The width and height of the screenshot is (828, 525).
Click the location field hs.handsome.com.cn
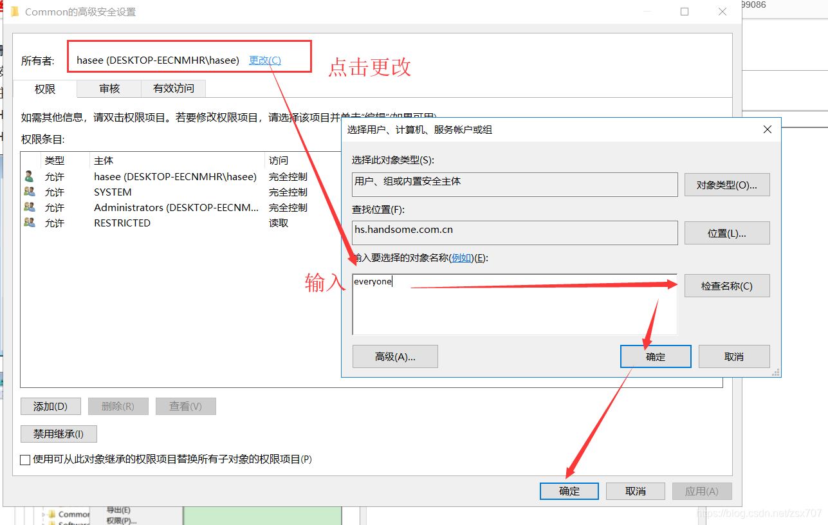pos(515,232)
